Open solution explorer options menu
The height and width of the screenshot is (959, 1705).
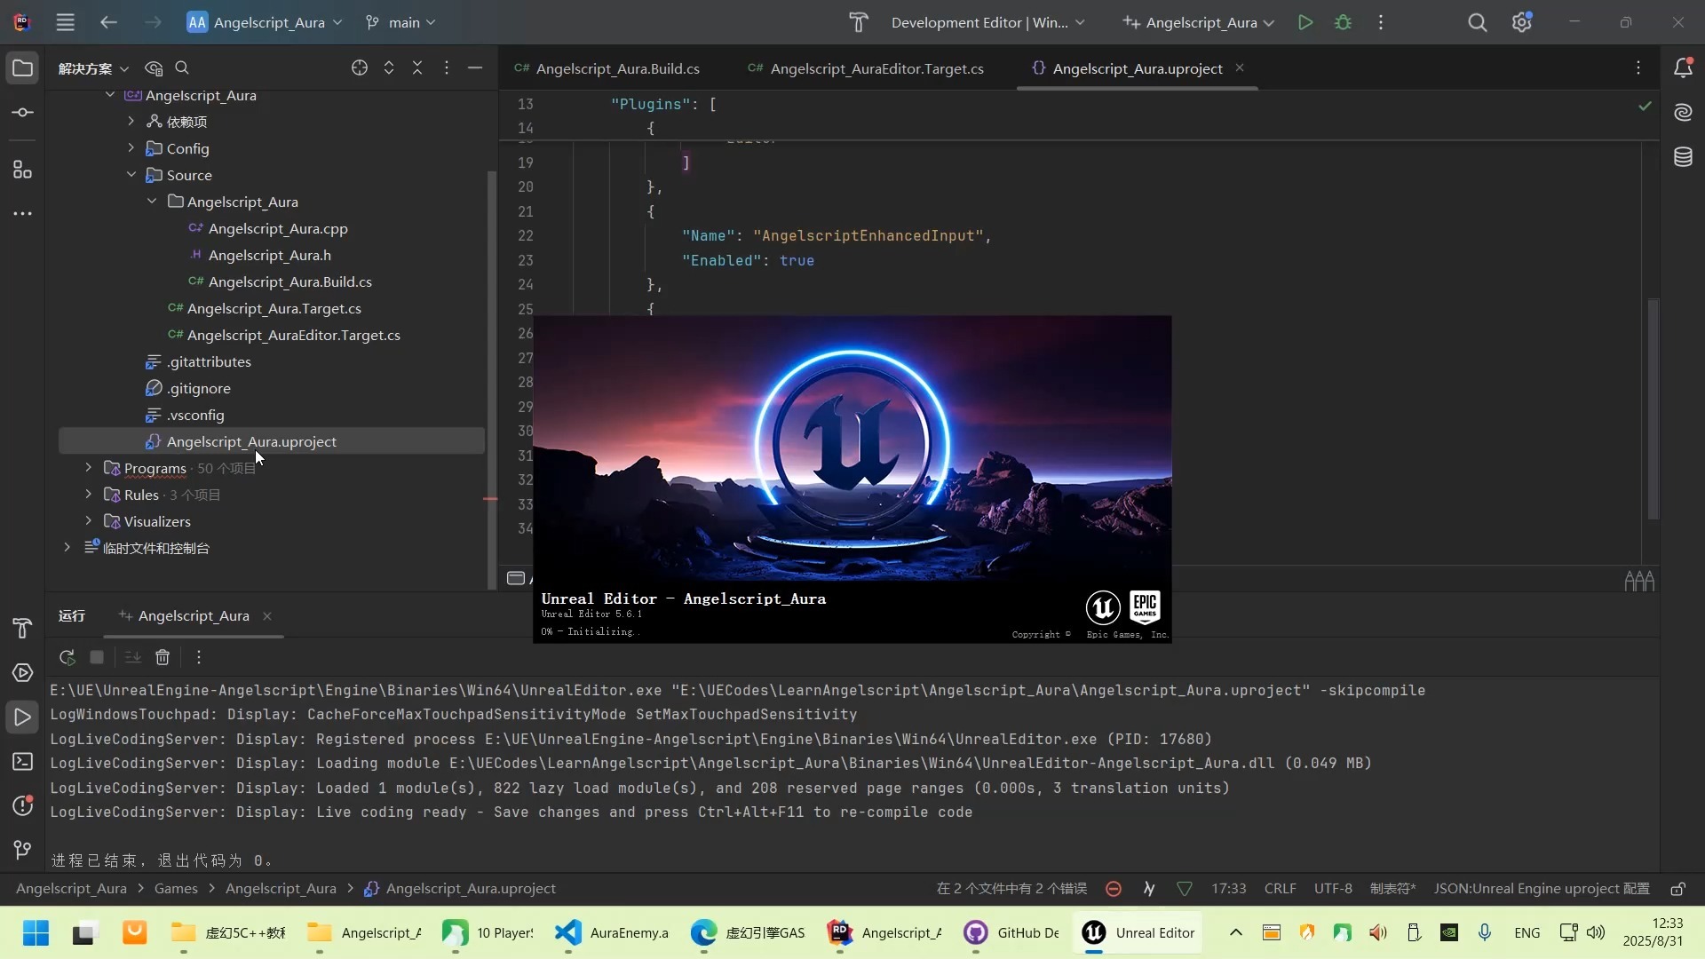coord(447,67)
